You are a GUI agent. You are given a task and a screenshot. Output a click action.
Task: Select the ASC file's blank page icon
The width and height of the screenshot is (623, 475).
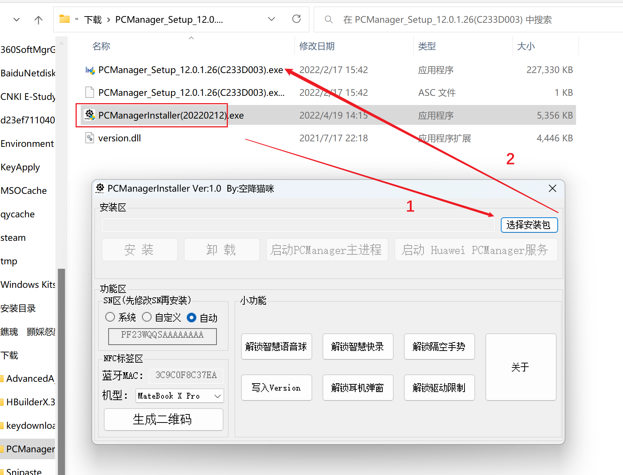[90, 93]
